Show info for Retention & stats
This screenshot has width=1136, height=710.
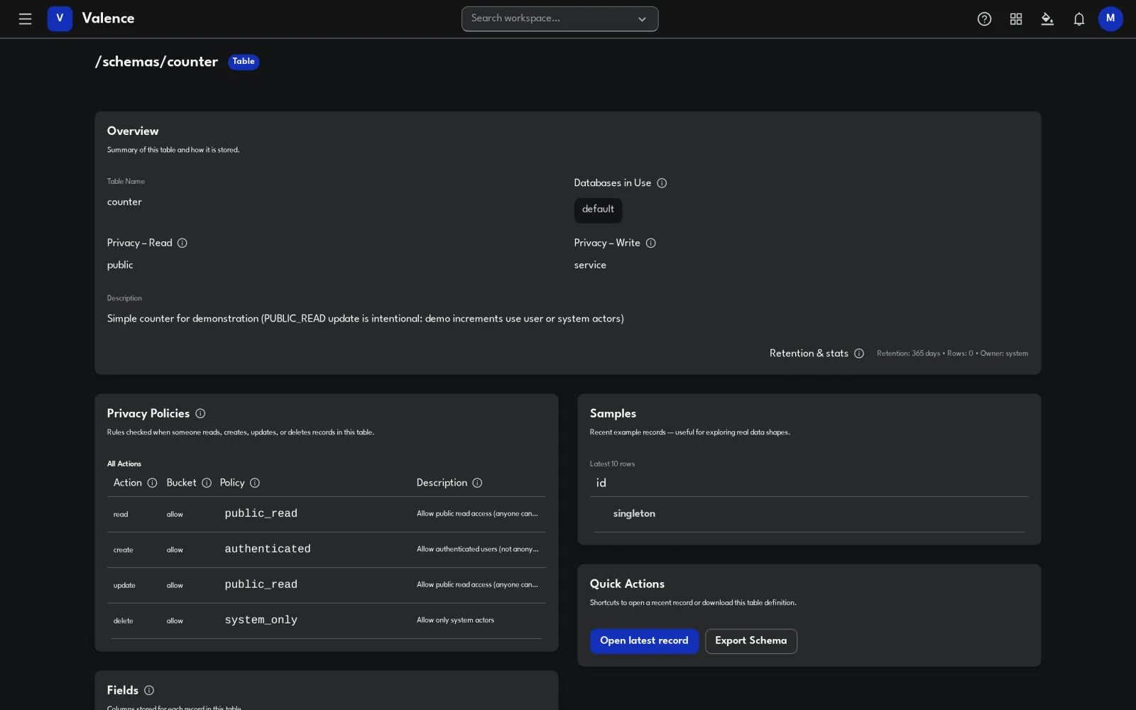(859, 354)
